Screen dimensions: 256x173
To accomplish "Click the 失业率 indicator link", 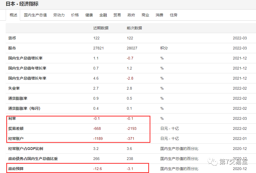I will (14, 88).
